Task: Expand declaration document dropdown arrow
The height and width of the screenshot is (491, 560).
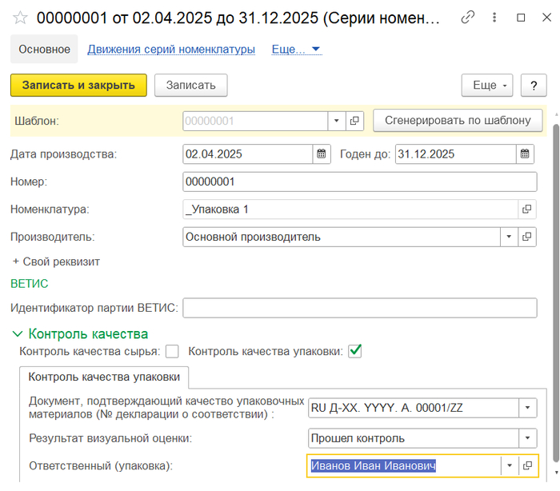Action: [527, 408]
